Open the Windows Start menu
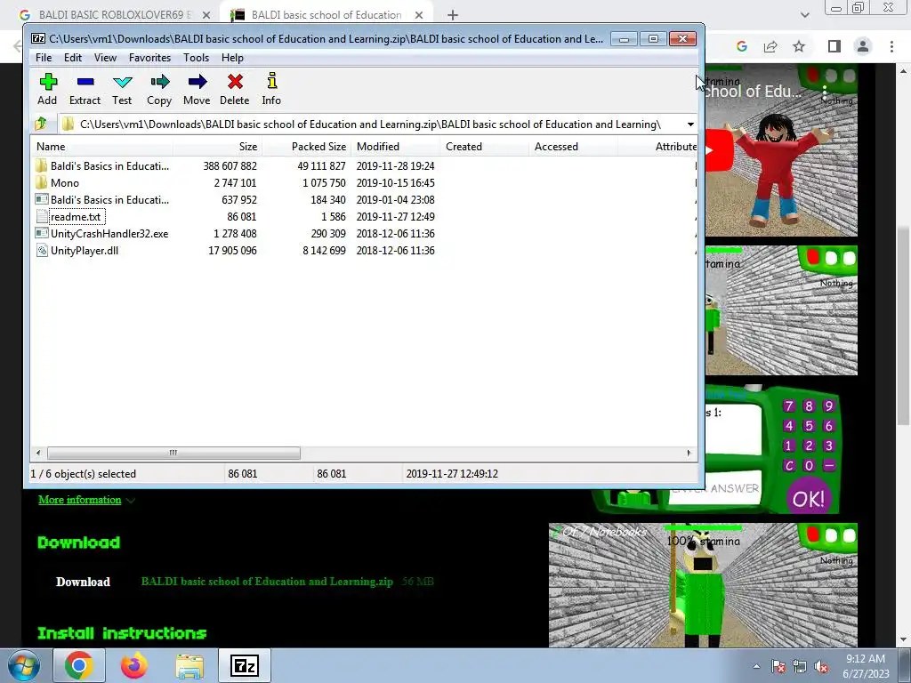911x683 pixels. 23,665
